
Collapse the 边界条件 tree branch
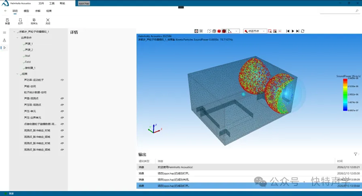pyautogui.click(x=17, y=38)
